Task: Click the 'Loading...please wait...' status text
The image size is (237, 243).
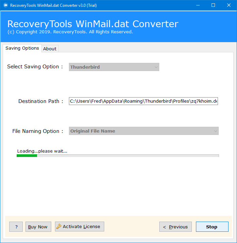Action: point(42,151)
